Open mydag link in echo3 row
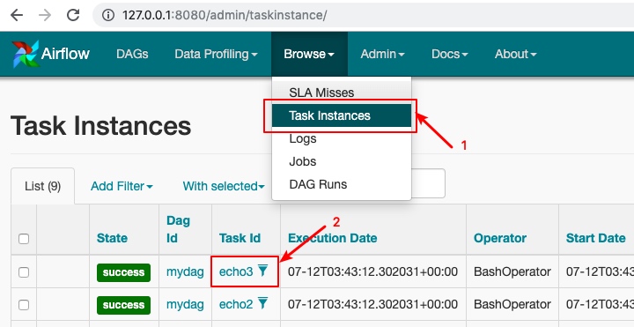The width and height of the screenshot is (634, 327). [185, 272]
